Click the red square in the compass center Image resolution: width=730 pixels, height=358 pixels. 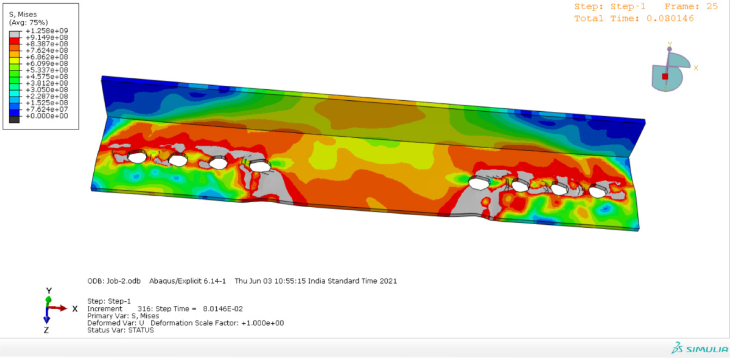[665, 77]
